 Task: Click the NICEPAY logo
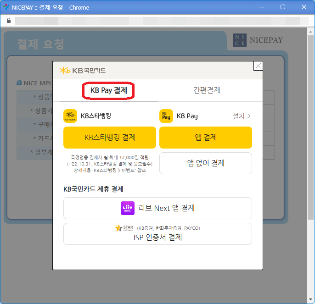click(258, 40)
